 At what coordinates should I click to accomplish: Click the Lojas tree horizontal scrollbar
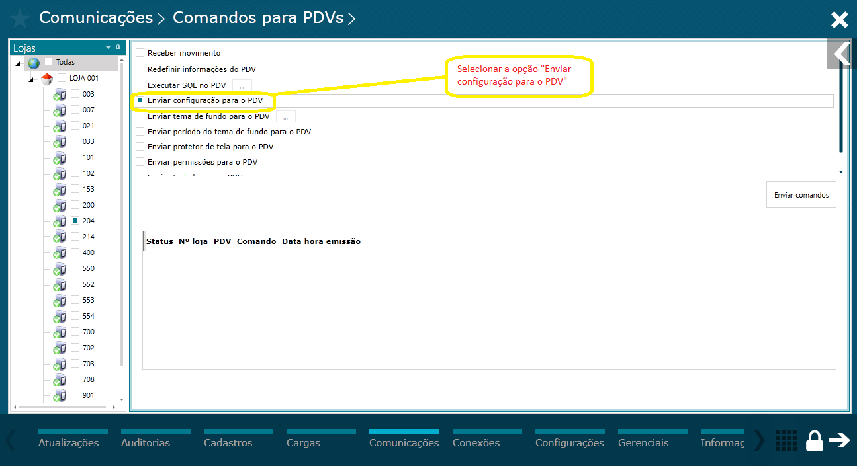61,407
